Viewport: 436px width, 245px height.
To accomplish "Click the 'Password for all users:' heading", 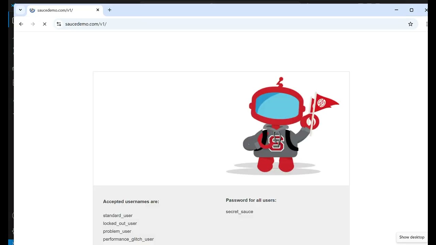I will pyautogui.click(x=251, y=200).
